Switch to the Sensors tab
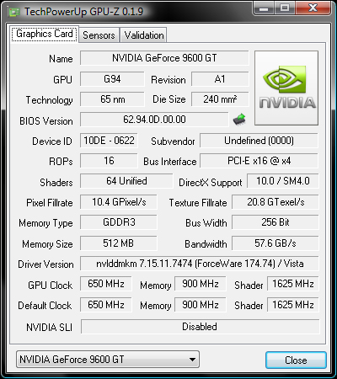 pos(99,35)
